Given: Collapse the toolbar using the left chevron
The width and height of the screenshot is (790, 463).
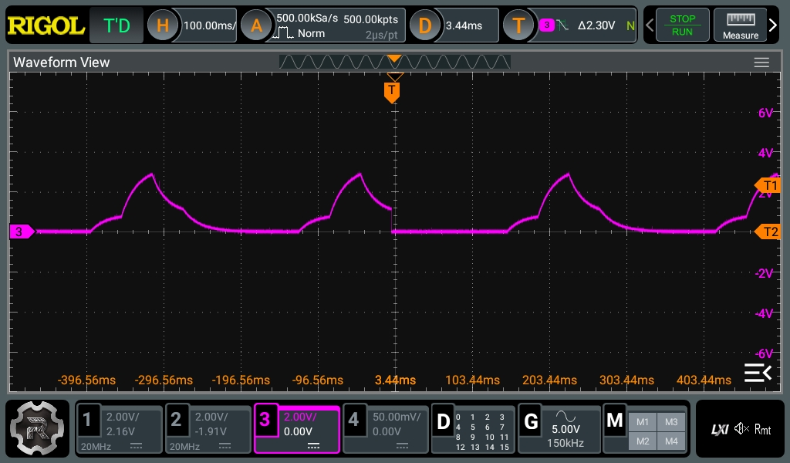Looking at the screenshot, I should [650, 25].
